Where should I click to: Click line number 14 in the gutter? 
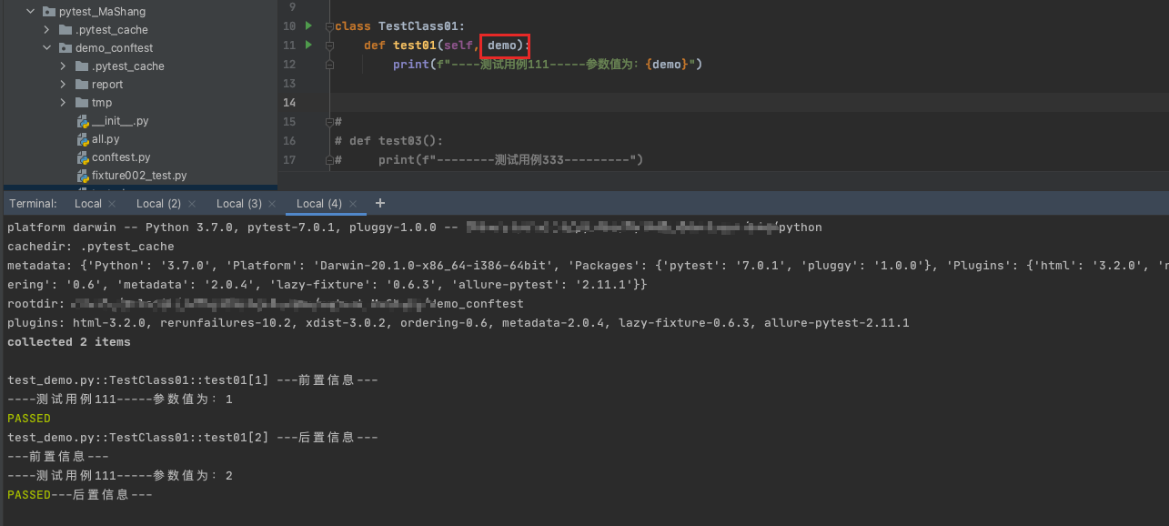coord(289,103)
